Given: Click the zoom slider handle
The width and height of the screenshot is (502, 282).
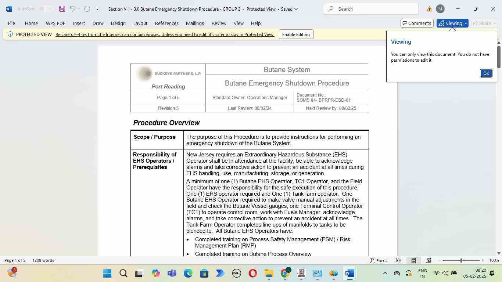Looking at the screenshot, I should coord(461,260).
